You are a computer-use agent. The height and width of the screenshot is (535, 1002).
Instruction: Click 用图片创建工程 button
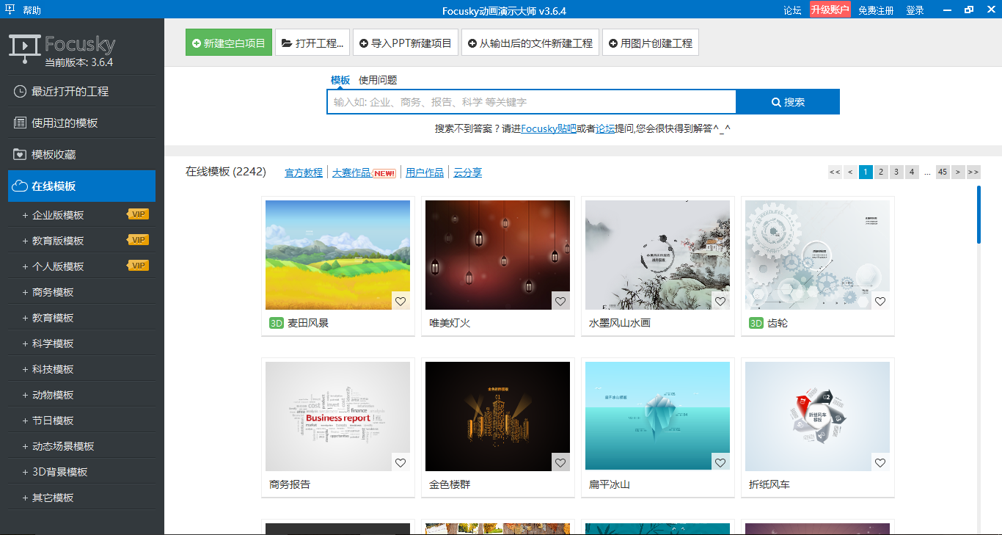point(651,43)
